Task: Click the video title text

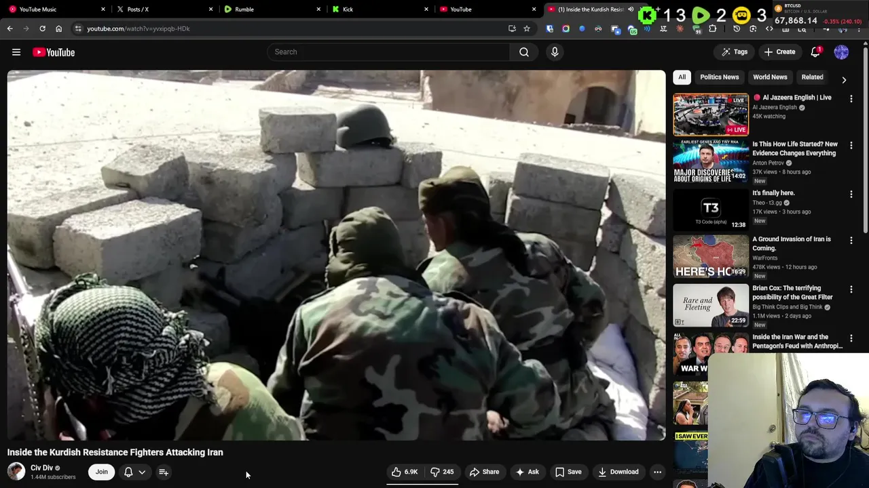Action: pyautogui.click(x=115, y=453)
